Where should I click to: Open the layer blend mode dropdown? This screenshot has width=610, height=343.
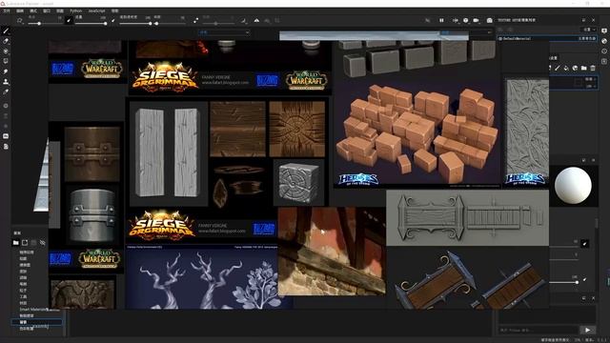589,79
